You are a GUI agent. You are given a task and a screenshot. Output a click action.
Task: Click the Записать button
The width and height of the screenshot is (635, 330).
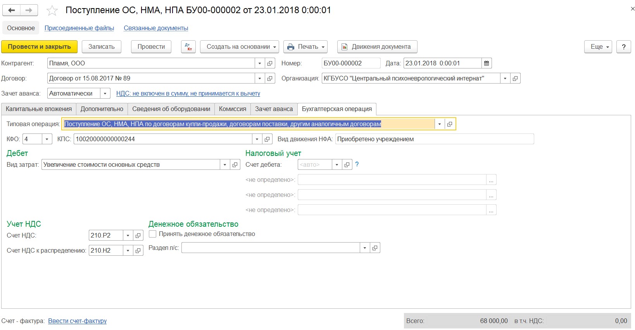[x=102, y=47]
